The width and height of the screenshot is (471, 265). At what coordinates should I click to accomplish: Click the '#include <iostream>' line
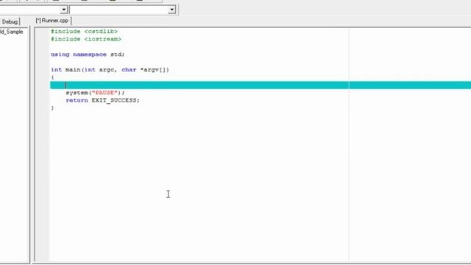86,39
